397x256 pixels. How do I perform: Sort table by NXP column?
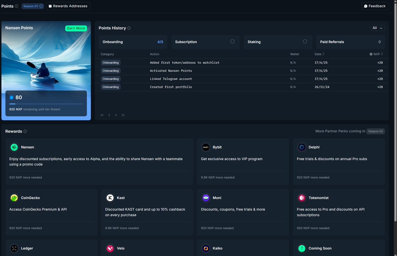[x=376, y=54]
